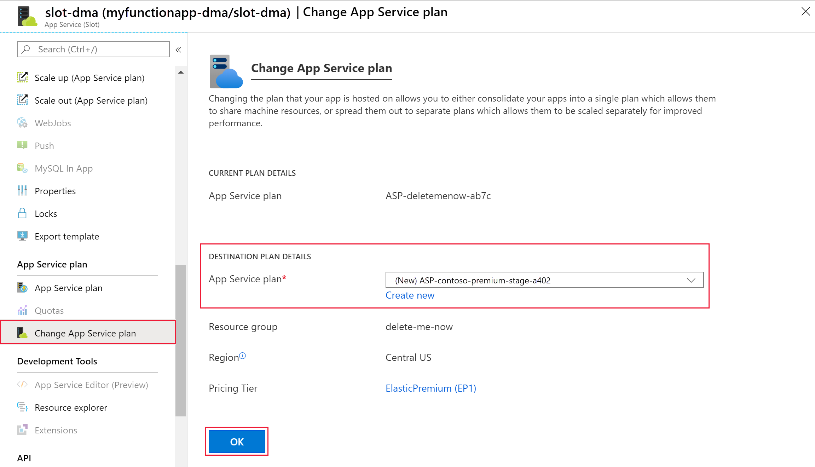This screenshot has width=815, height=467.
Task: Select the Extensions puzzle icon
Action: point(22,430)
